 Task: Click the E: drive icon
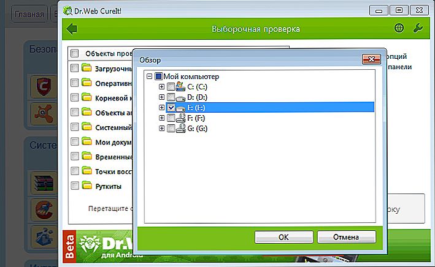180,108
